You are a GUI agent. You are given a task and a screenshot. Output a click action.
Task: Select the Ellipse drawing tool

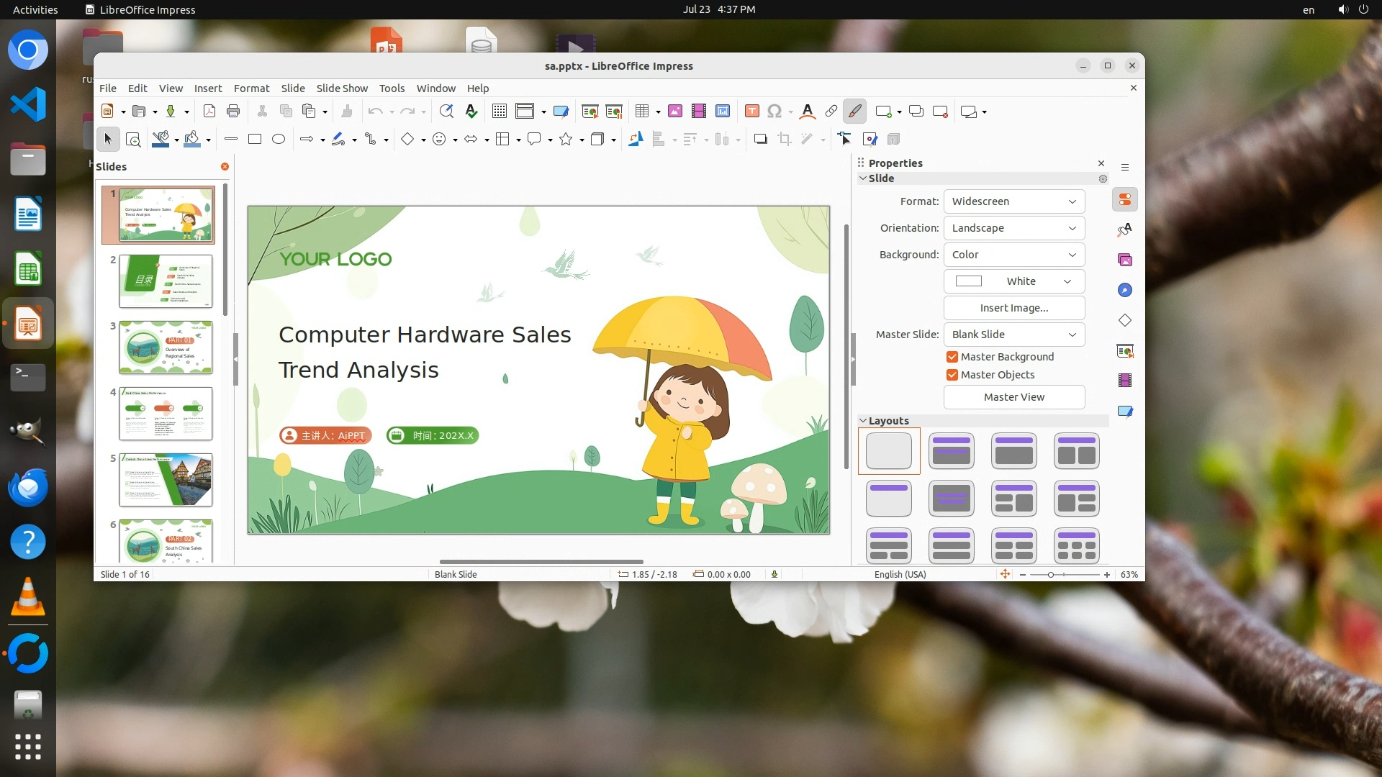pos(279,139)
